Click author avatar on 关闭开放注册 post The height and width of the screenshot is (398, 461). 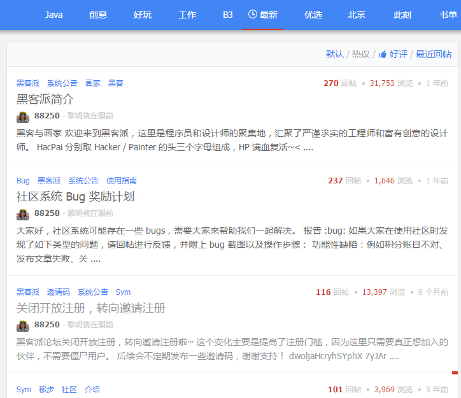23,325
